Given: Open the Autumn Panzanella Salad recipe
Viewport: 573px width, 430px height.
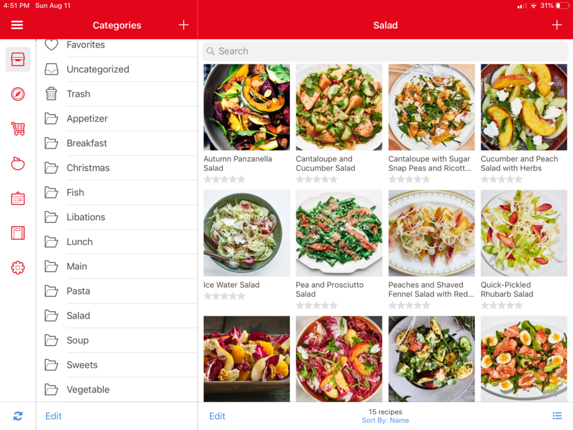Looking at the screenshot, I should pos(247,107).
